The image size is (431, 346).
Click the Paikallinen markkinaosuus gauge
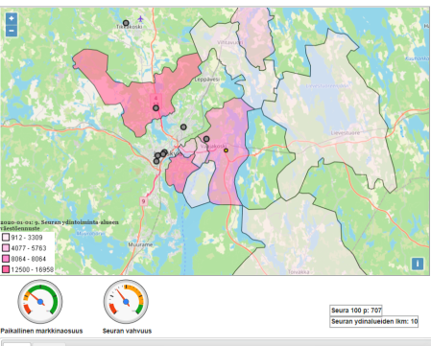coord(40,302)
